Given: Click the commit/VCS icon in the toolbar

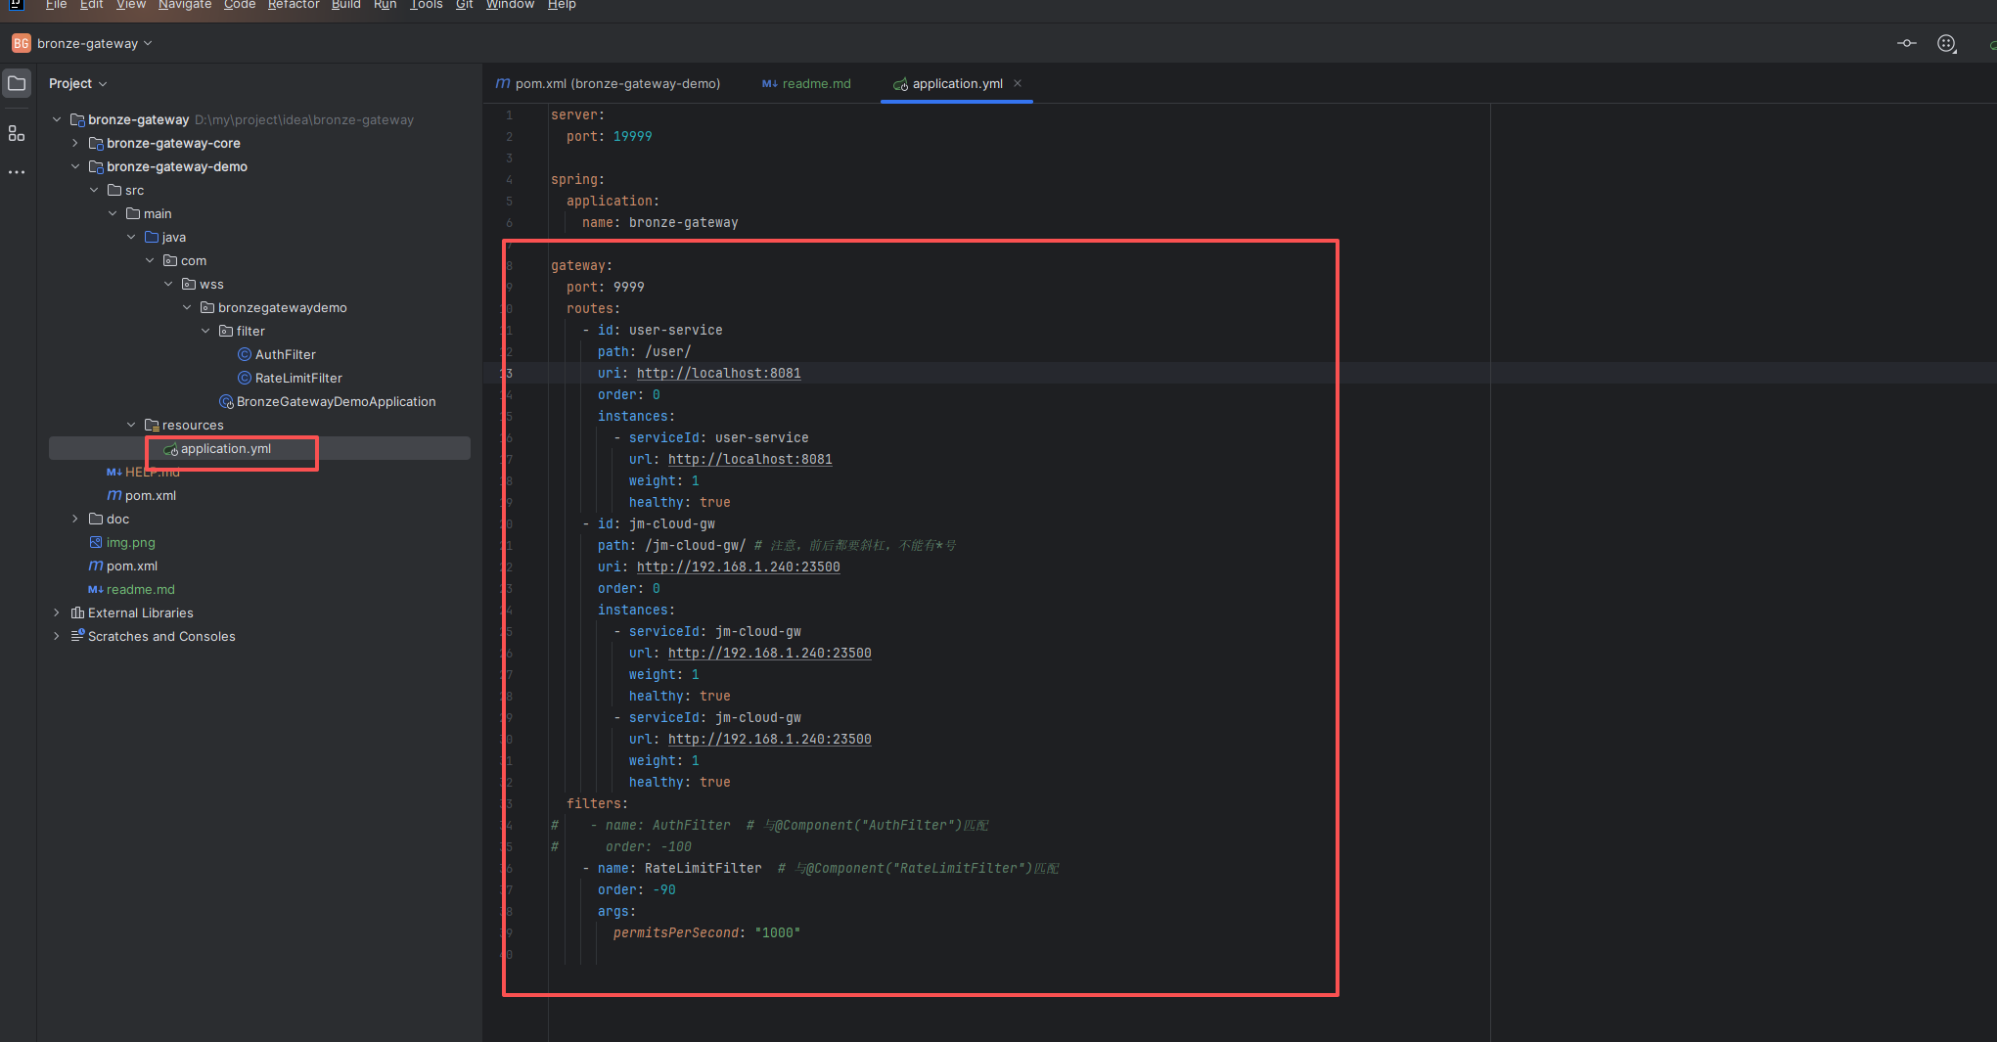Looking at the screenshot, I should [1906, 43].
